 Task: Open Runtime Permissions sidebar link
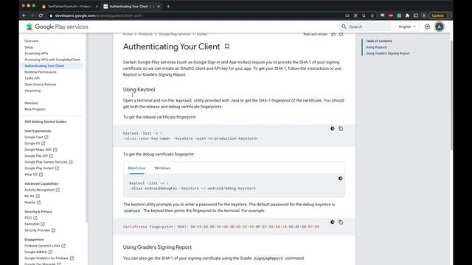41,72
